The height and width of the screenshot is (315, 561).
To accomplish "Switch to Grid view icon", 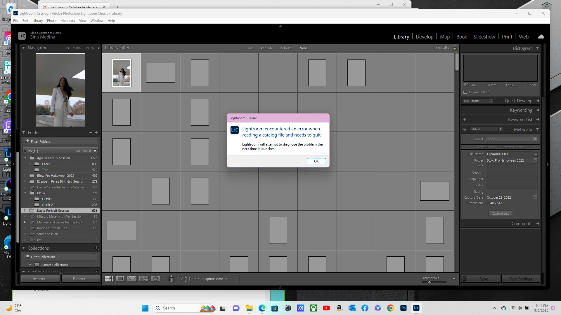I will coord(109,279).
